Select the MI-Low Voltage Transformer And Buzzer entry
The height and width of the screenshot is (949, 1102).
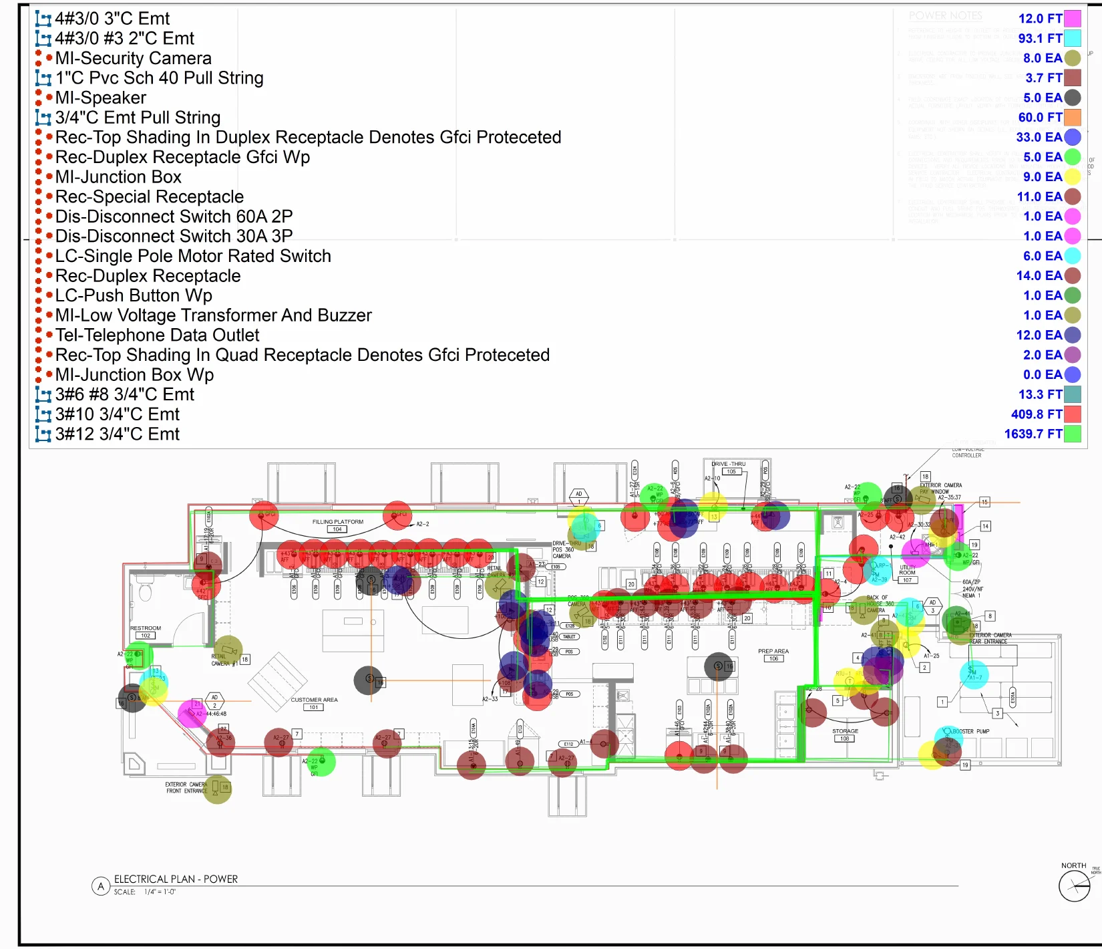pyautogui.click(x=213, y=315)
